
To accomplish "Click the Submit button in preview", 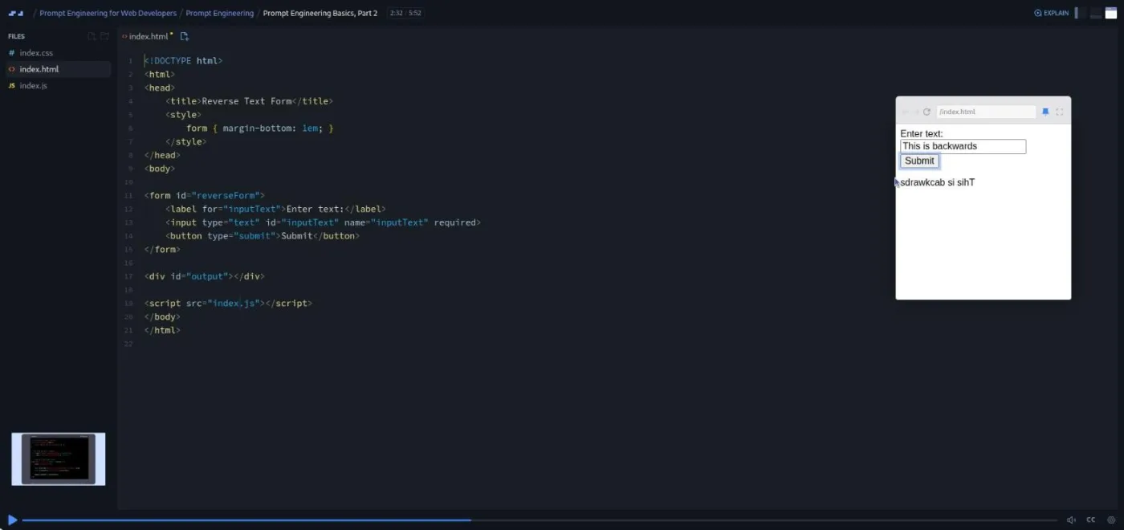I will click(919, 161).
